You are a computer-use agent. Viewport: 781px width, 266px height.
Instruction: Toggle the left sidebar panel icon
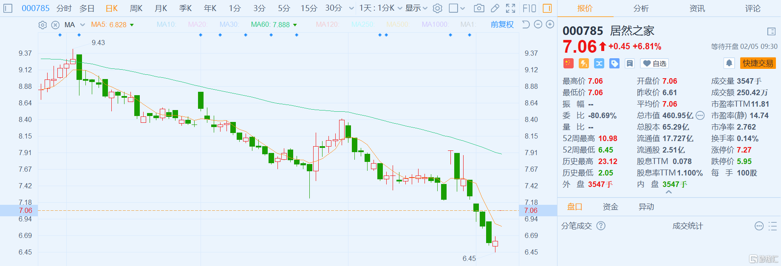8,8
